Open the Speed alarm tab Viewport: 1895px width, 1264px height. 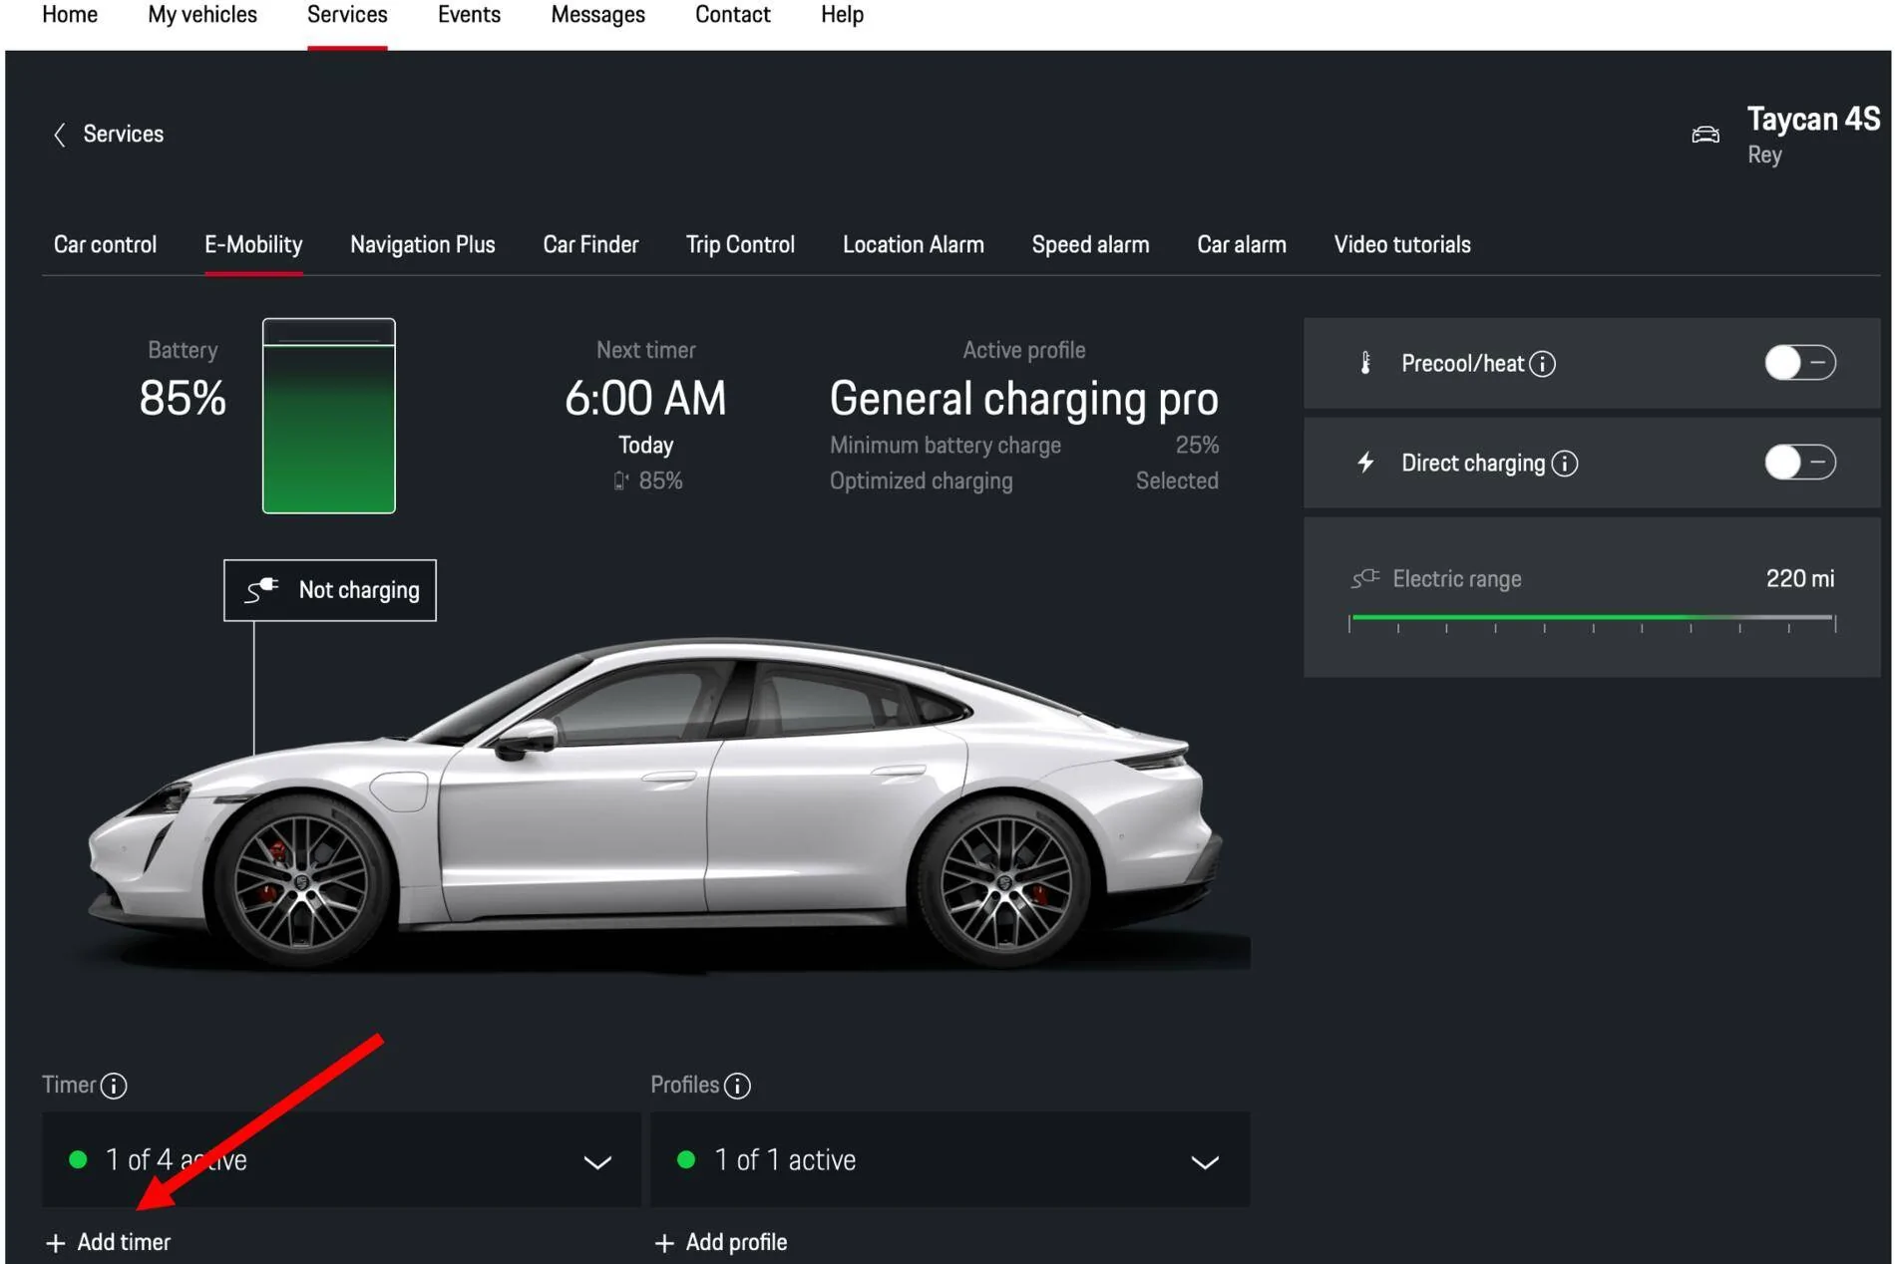[x=1090, y=245]
